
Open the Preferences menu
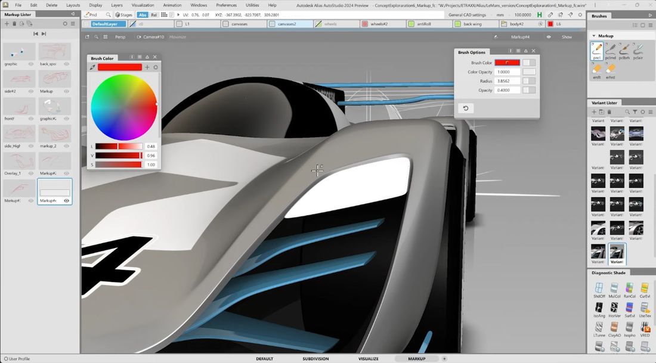pyautogui.click(x=226, y=4)
